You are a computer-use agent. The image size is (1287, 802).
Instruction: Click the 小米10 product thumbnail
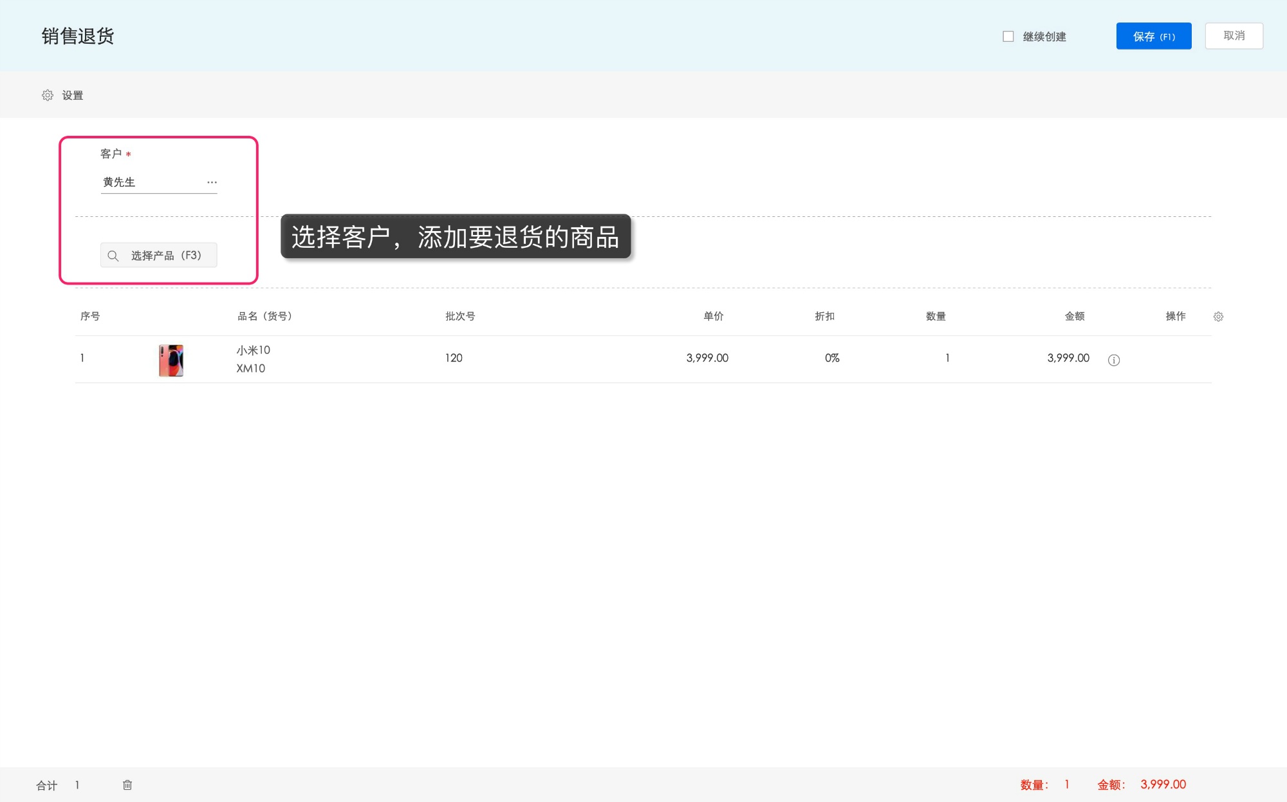click(171, 360)
